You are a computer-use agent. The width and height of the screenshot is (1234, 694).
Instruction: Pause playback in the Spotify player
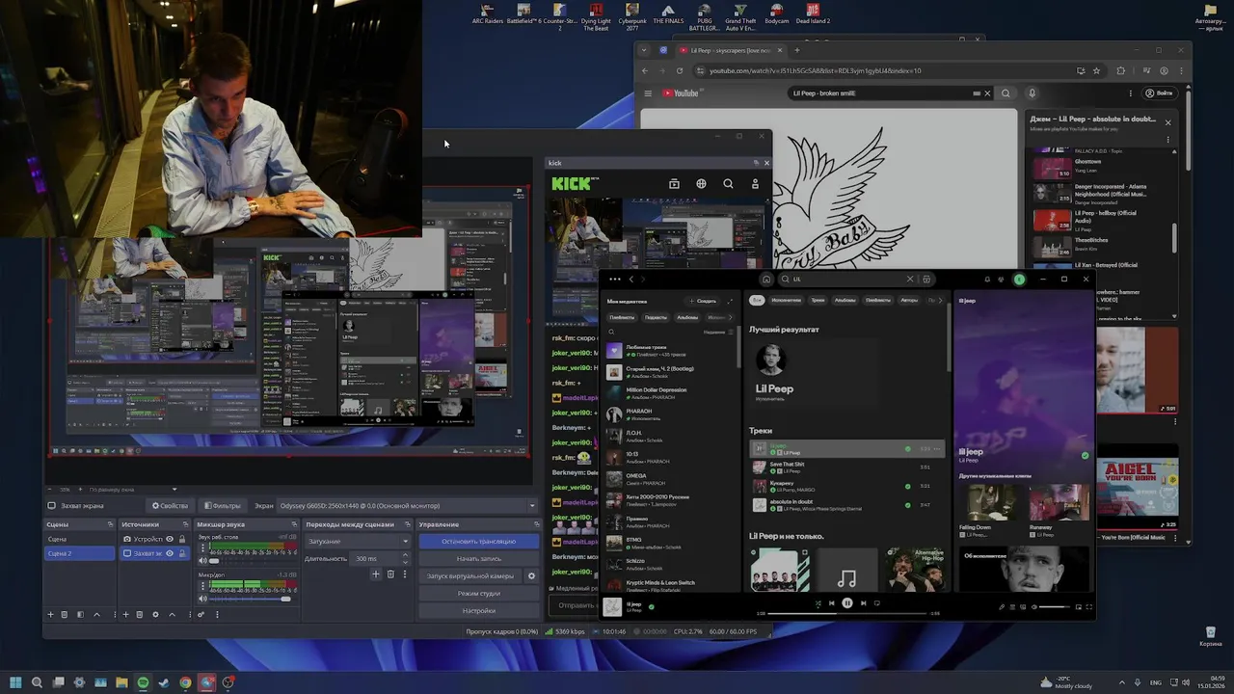pyautogui.click(x=847, y=603)
